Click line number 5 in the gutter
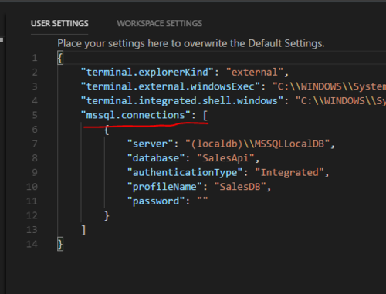The height and width of the screenshot is (294, 386). [35, 115]
